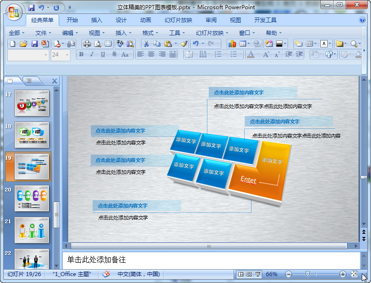Open the 全部 menu dropdown
371x283 pixels.
16,33
